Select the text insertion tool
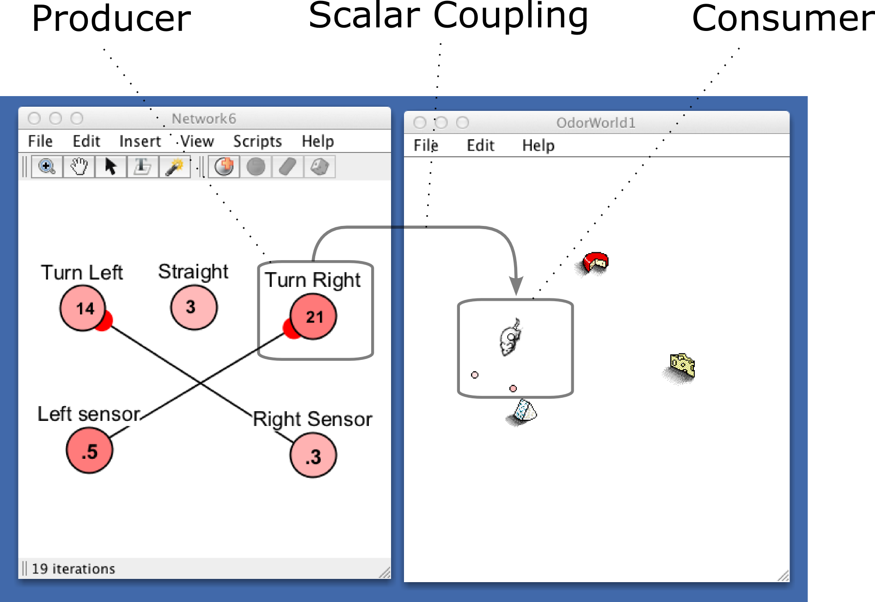 (142, 167)
